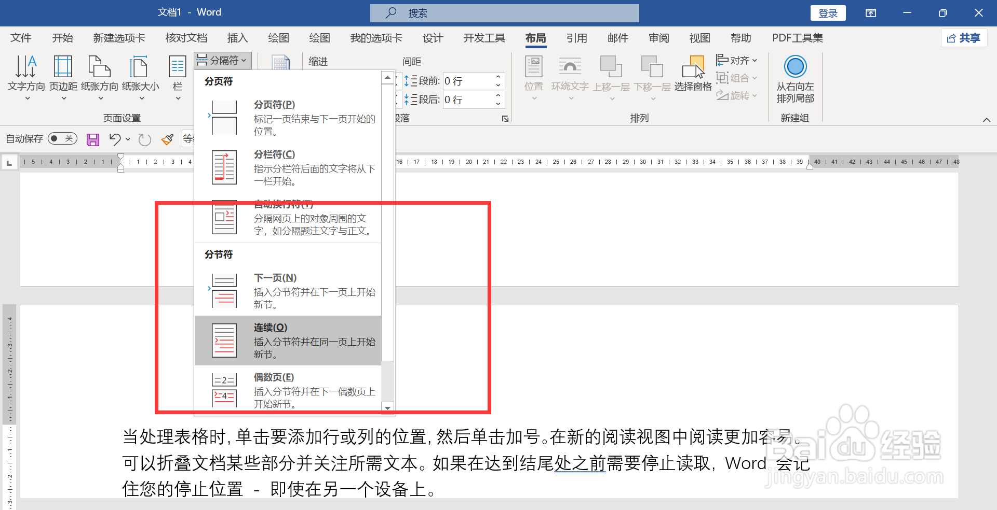Switch to the 我的选项卡 tab
Image resolution: width=997 pixels, height=510 pixels.
[376, 38]
